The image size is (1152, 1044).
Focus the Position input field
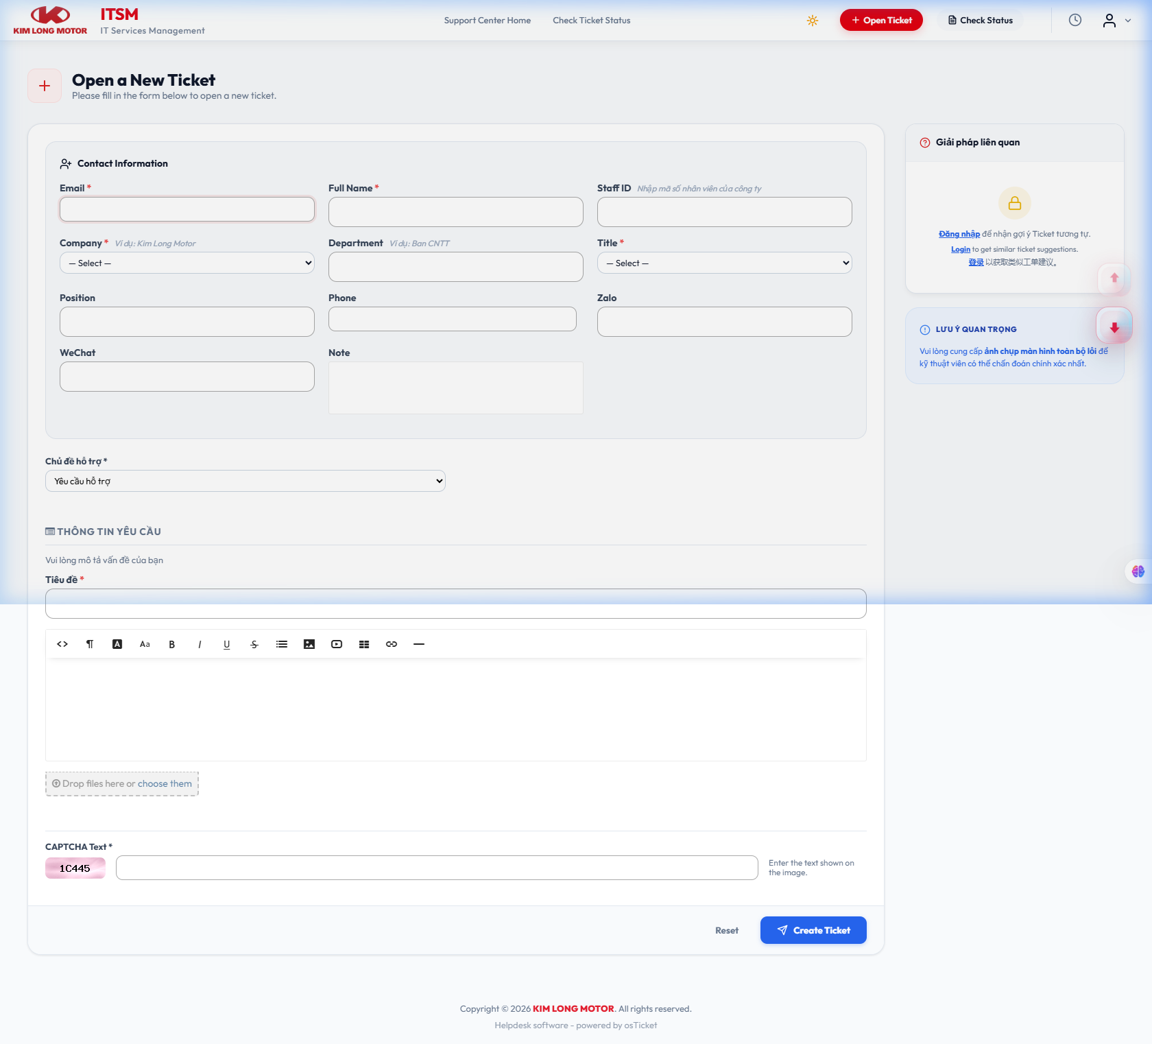(187, 322)
